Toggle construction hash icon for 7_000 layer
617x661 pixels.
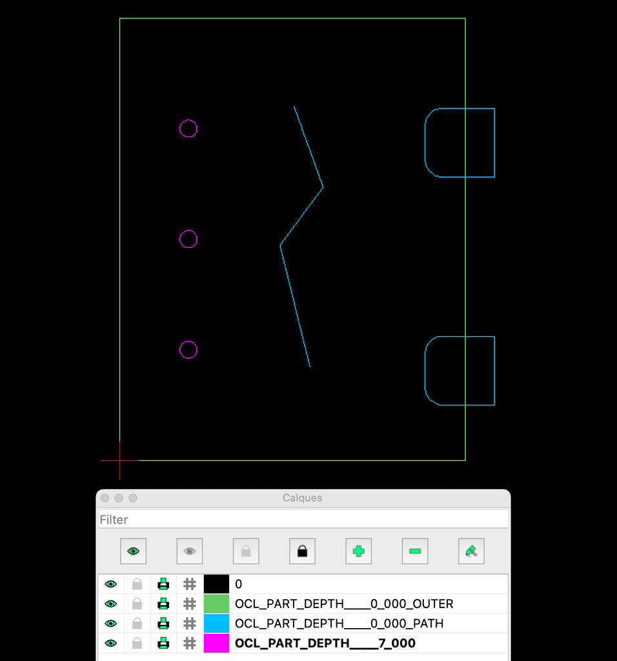click(190, 644)
